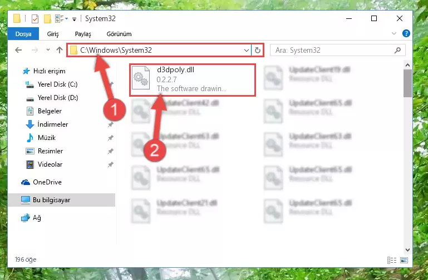Go forward with the right arrow button

click(35, 50)
